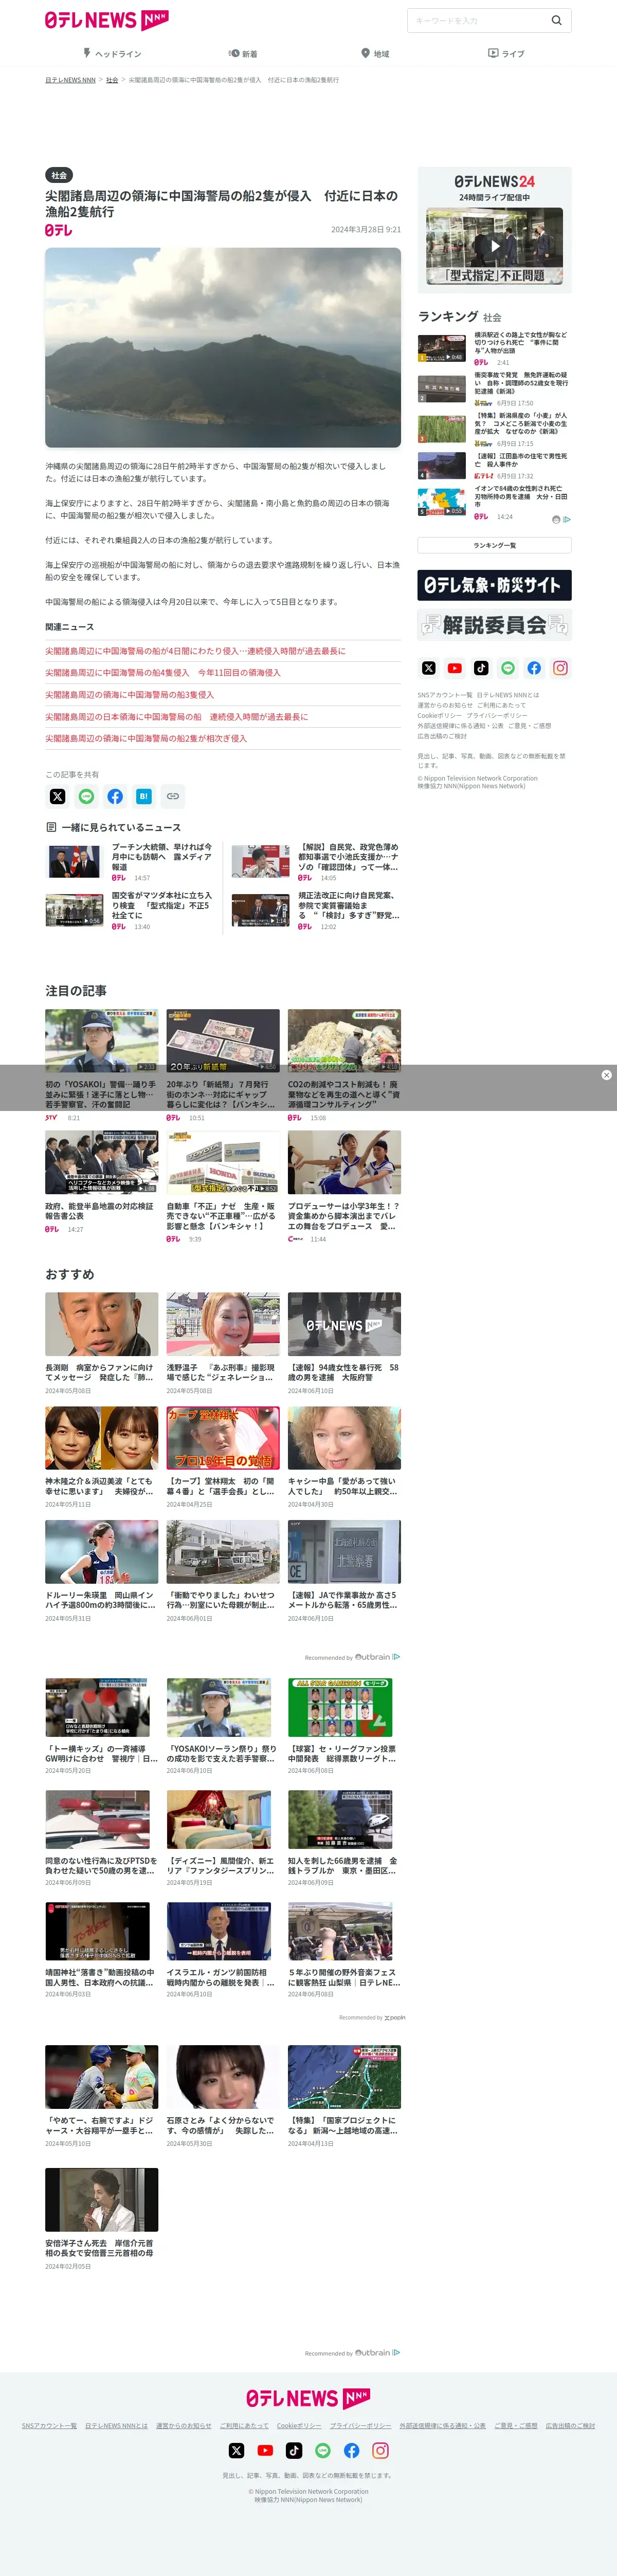Image resolution: width=617 pixels, height=2576 pixels.
Task: Open TikTok icon in right sidebar
Action: [481, 668]
